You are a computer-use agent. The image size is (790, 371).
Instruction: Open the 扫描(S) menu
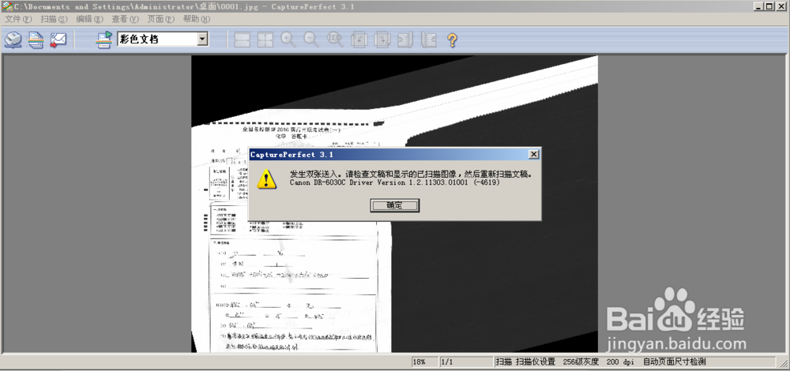tap(54, 19)
